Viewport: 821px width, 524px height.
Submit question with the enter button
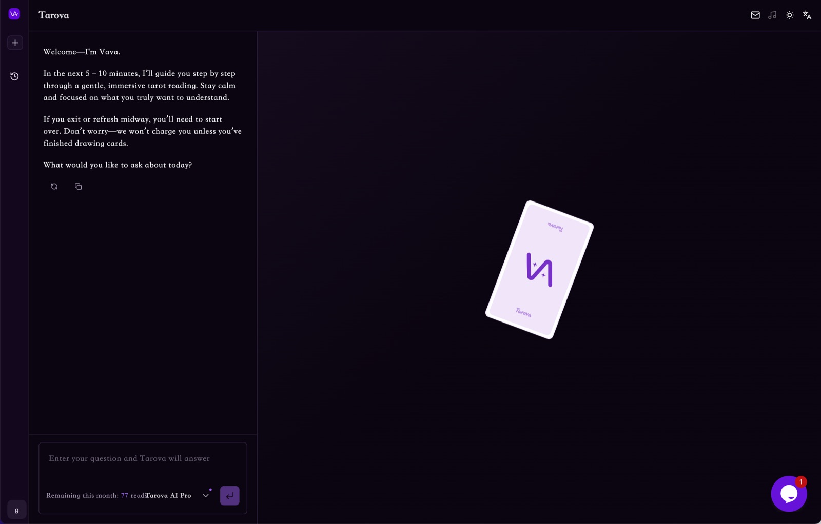click(230, 496)
